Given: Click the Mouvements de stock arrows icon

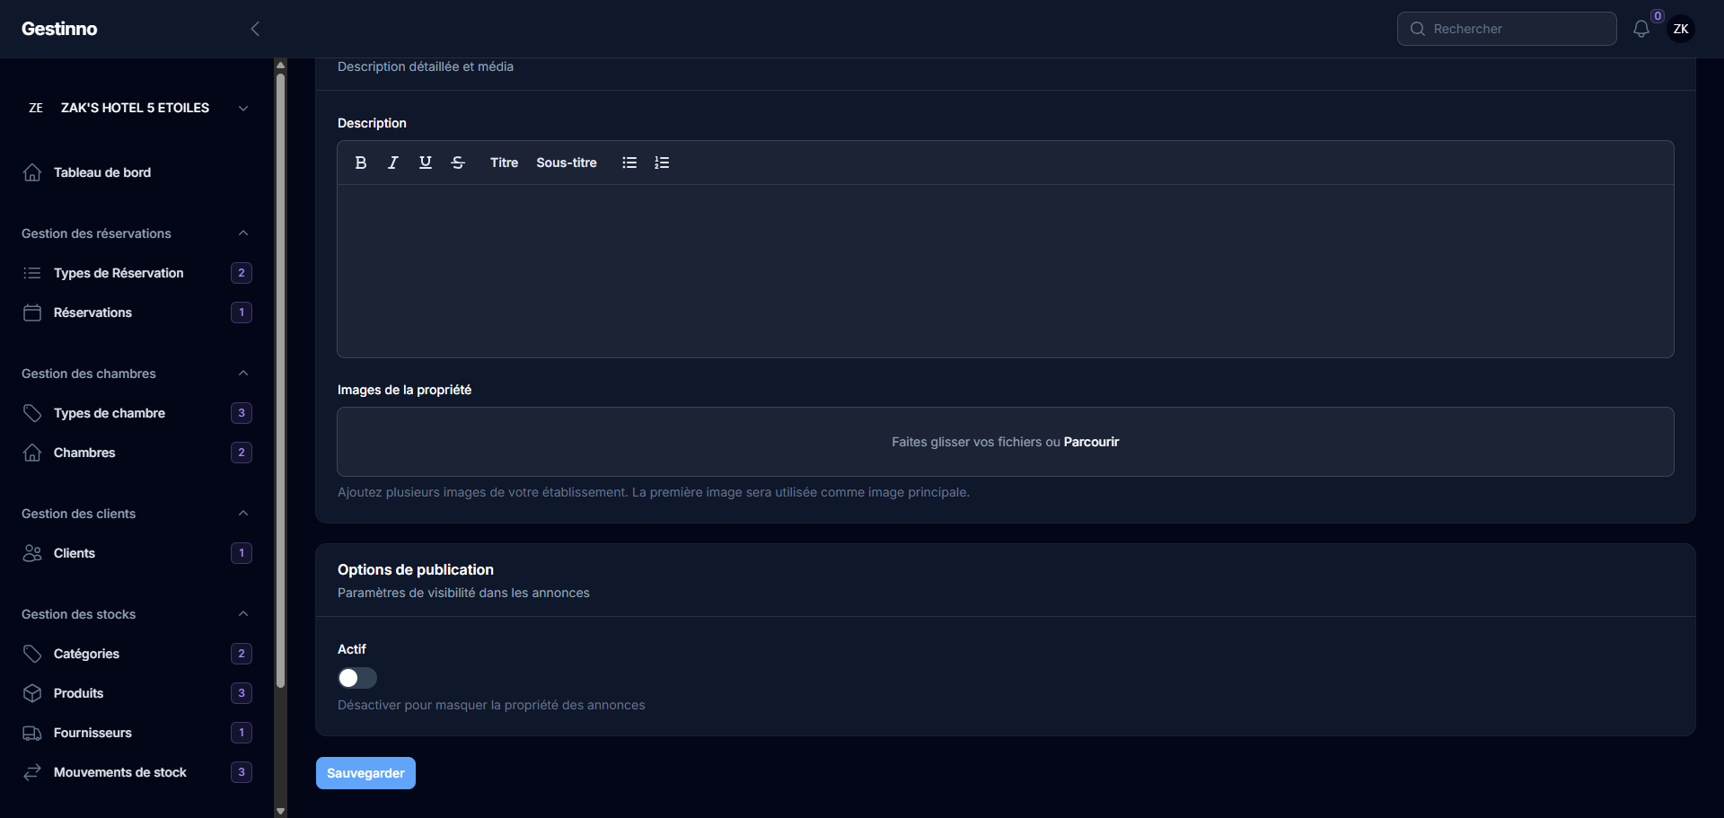Looking at the screenshot, I should point(32,772).
